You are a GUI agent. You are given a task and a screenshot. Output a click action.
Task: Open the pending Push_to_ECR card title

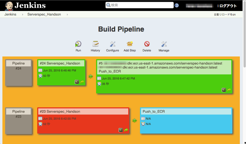click(x=154, y=112)
